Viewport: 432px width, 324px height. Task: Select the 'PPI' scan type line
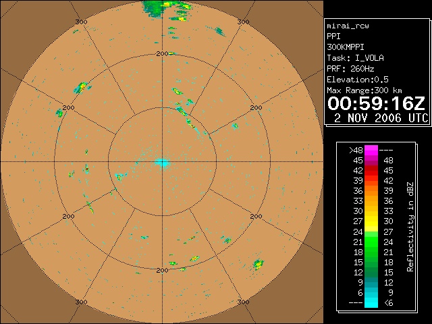(x=333, y=36)
